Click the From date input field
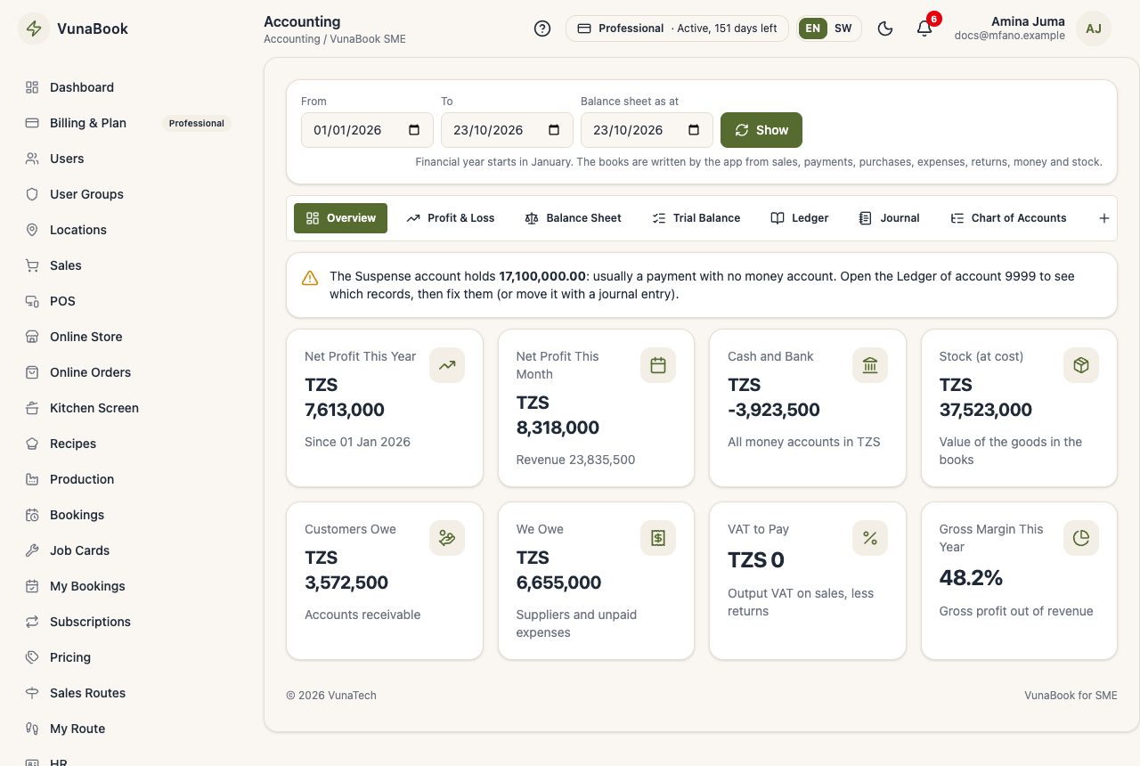This screenshot has width=1140, height=766. [367, 130]
